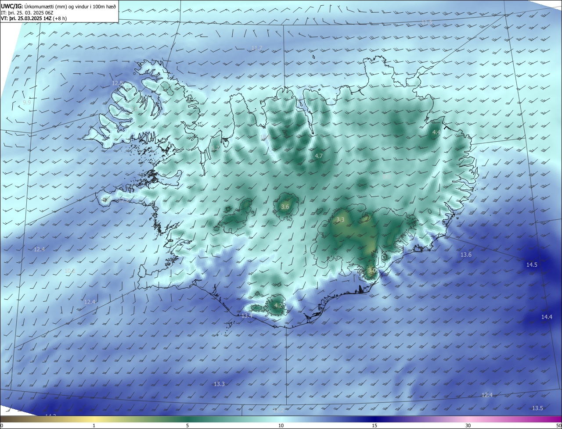
Task: Click the colorbar tick label 15
Action: (x=375, y=425)
